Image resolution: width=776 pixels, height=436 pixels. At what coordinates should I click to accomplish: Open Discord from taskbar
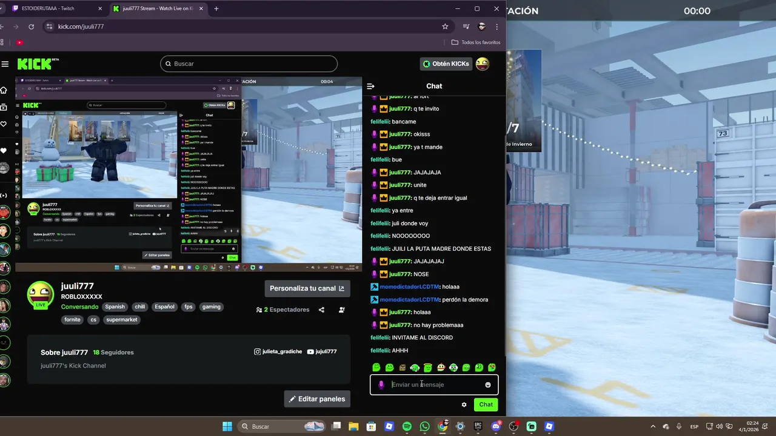pyautogui.click(x=496, y=426)
